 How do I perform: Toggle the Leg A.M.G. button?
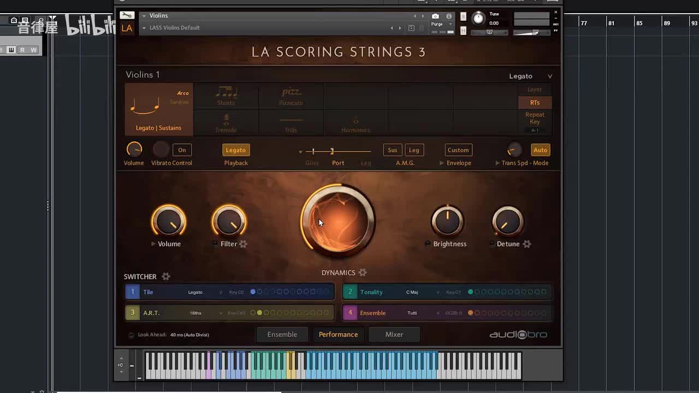(414, 150)
